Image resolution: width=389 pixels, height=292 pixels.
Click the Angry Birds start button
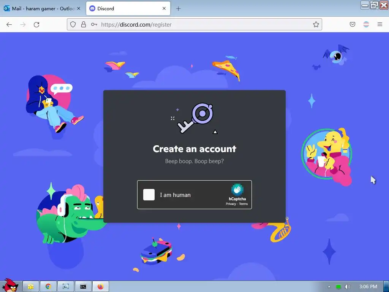[x=10, y=286]
